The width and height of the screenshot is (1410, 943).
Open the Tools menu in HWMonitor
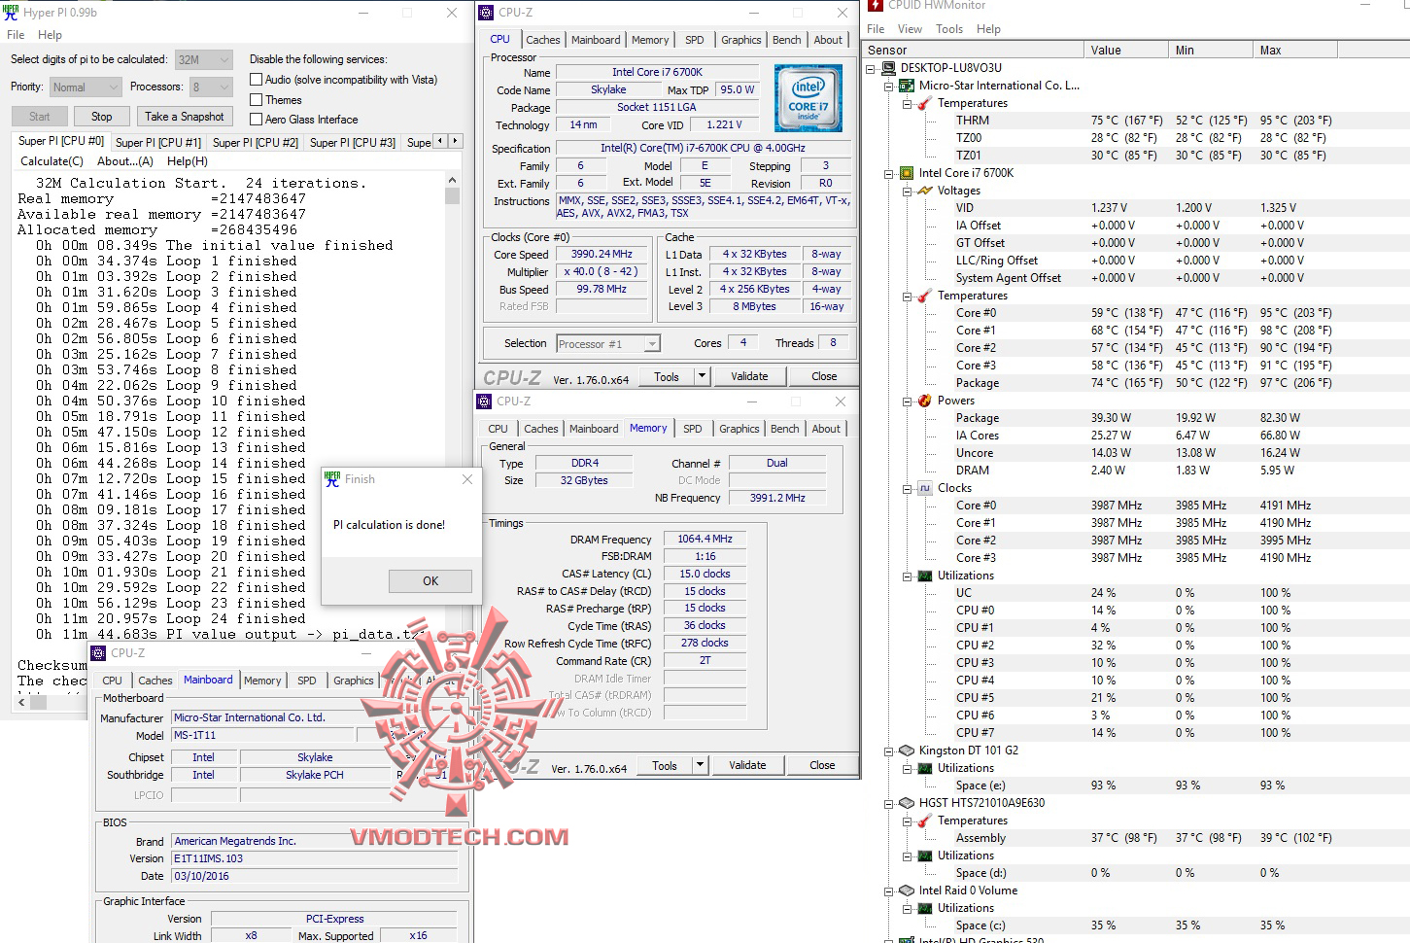[949, 29]
